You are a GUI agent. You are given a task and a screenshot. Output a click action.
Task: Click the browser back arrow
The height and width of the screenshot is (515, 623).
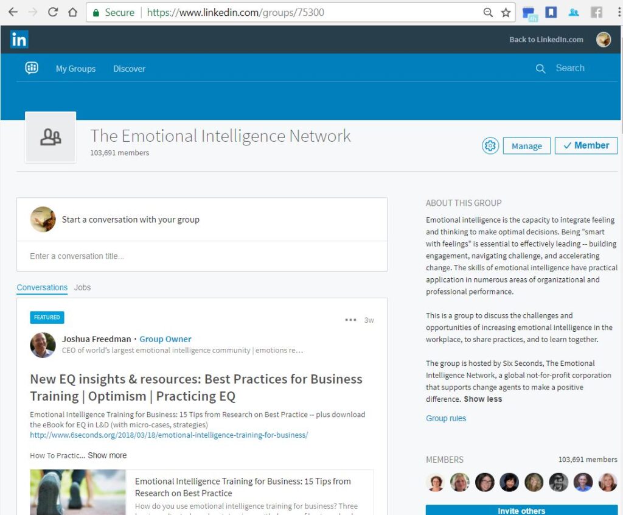pyautogui.click(x=13, y=12)
